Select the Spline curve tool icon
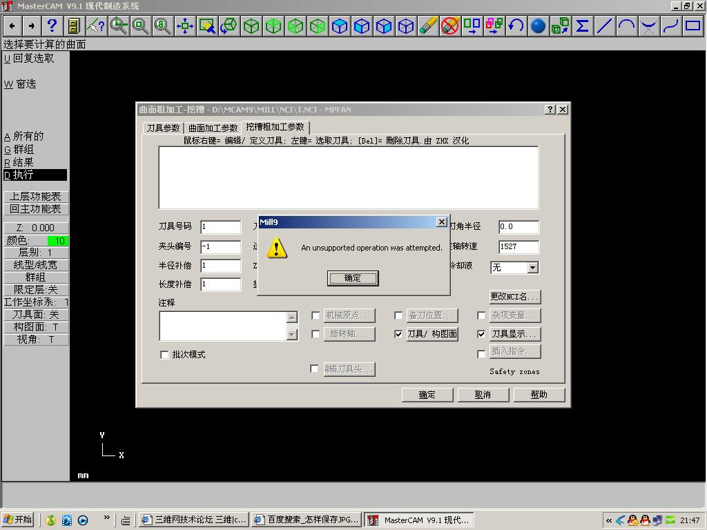 pos(671,26)
